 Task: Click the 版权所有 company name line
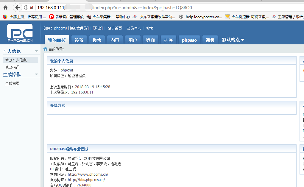pyautogui.click(x=80, y=158)
